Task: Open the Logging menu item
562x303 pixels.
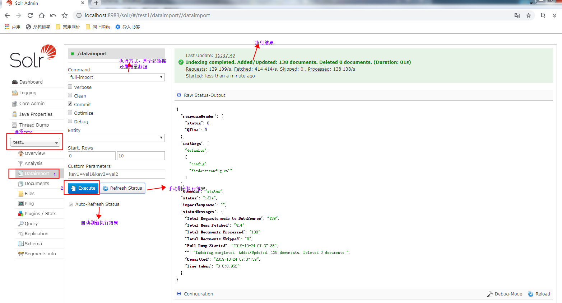Action: pyautogui.click(x=28, y=93)
